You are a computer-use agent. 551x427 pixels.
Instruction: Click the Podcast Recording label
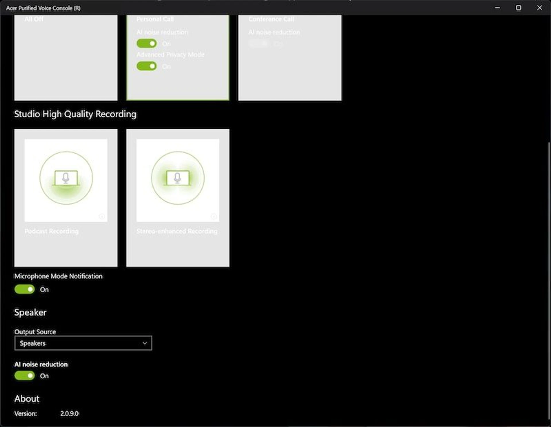coord(51,231)
